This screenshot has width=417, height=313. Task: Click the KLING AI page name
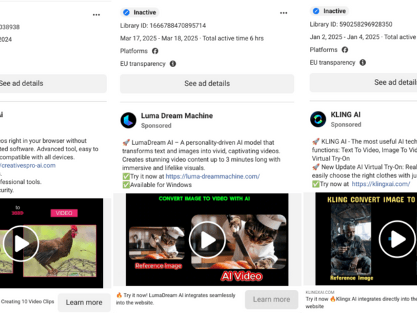point(345,115)
